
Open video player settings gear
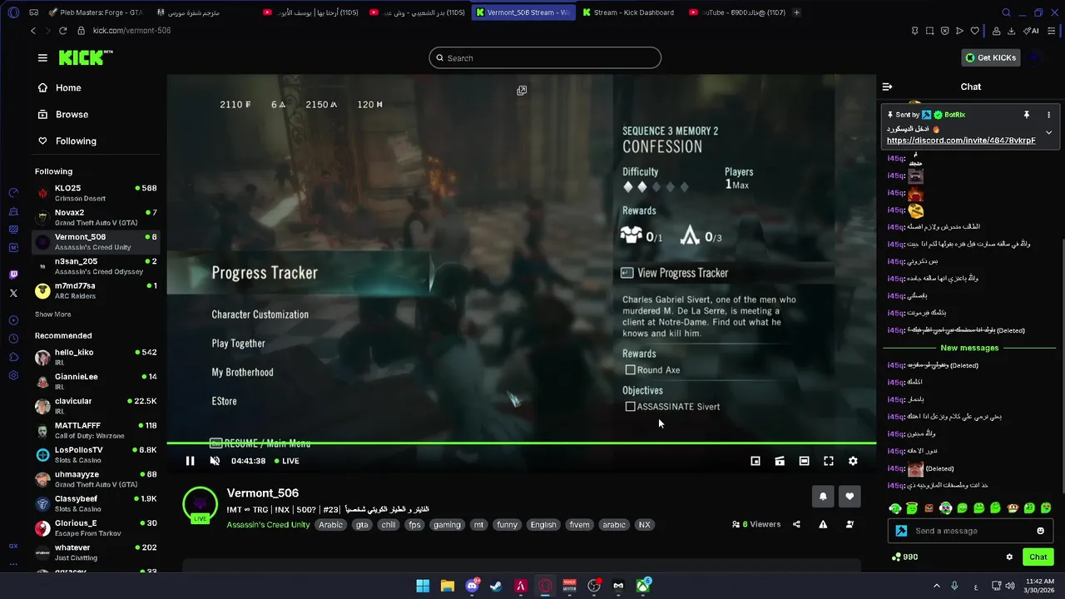click(x=853, y=461)
